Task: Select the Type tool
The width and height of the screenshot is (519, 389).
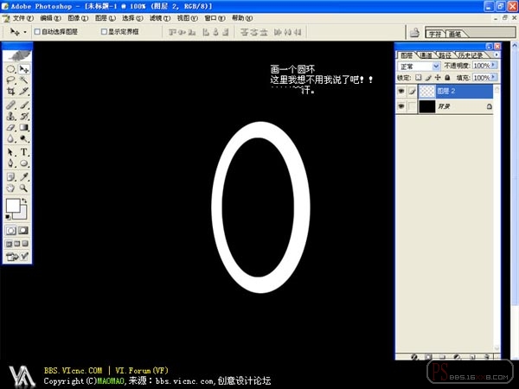Action: (x=24, y=152)
